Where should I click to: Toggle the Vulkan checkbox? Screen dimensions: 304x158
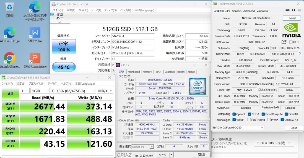click(234, 120)
